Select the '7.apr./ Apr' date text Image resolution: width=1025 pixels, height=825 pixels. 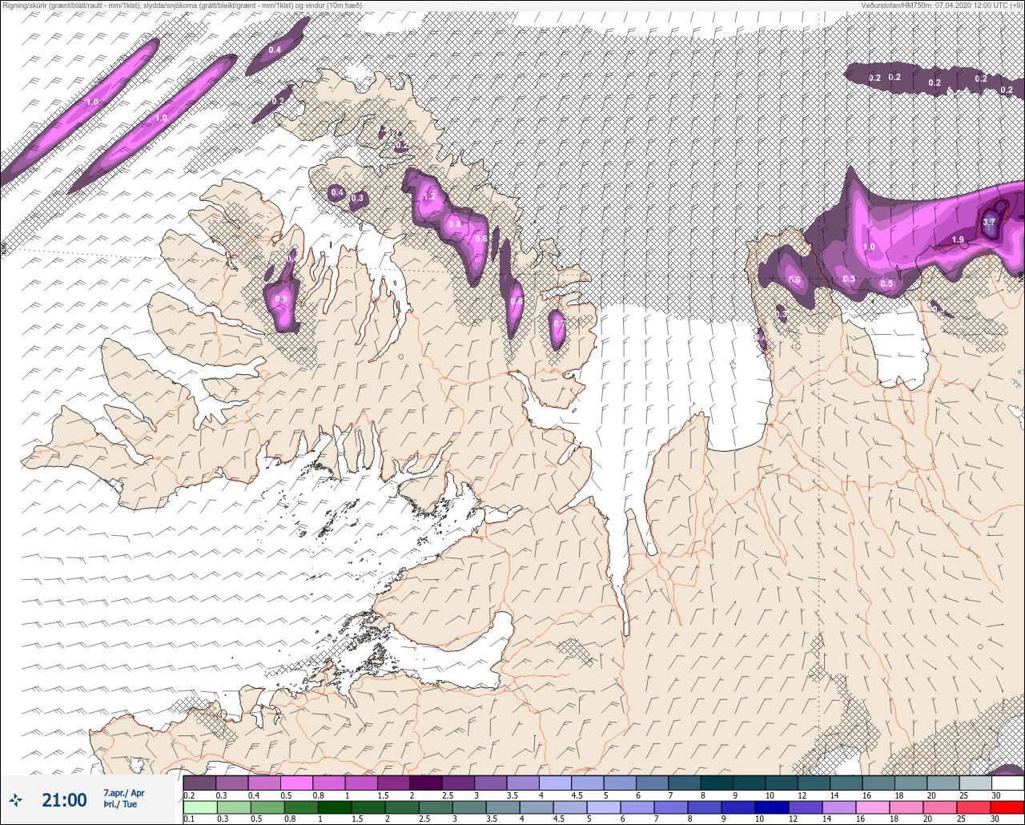124,793
